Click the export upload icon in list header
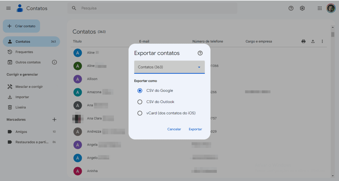 (313, 41)
